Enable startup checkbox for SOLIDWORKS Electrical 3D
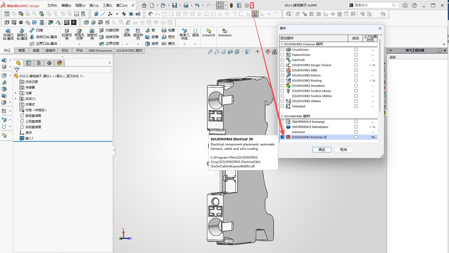Screen dimensions: 449x253 pyautogui.click(x=356, y=137)
